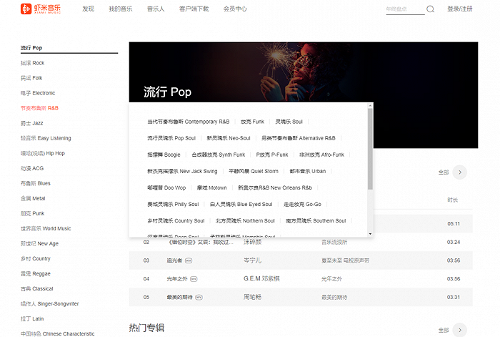The image size is (500, 337).
Task: Select the 雷鬼 Reggae genre
Action: point(36,273)
